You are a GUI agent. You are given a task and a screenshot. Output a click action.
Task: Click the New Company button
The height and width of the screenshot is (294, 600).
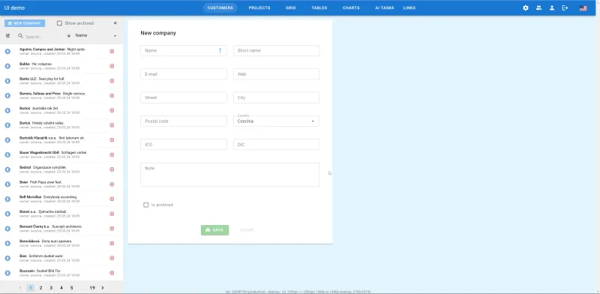(25, 23)
